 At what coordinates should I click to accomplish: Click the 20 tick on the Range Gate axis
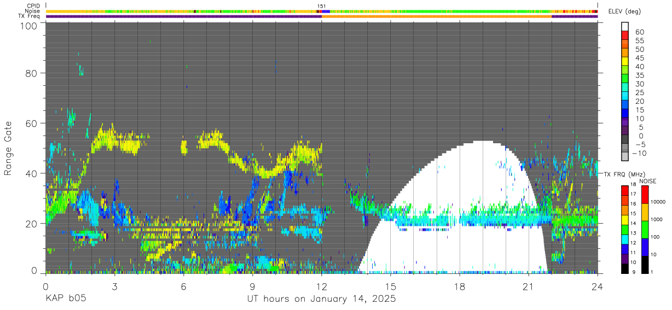pyautogui.click(x=32, y=224)
